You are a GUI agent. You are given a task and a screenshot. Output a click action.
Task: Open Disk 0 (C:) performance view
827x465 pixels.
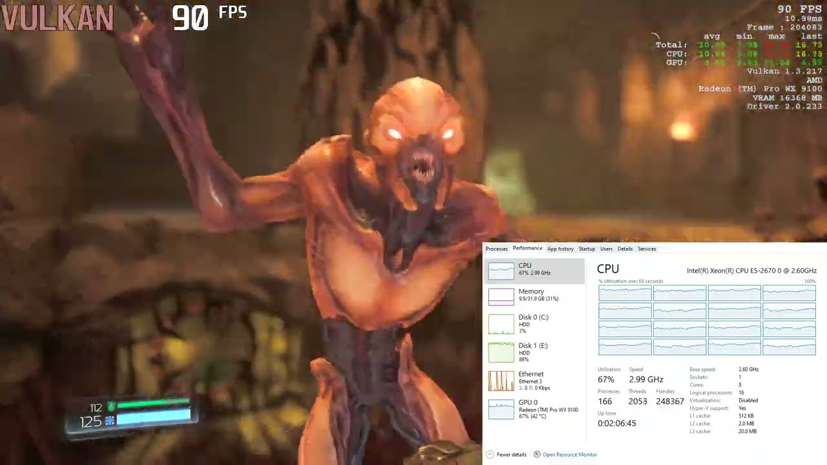click(534, 324)
